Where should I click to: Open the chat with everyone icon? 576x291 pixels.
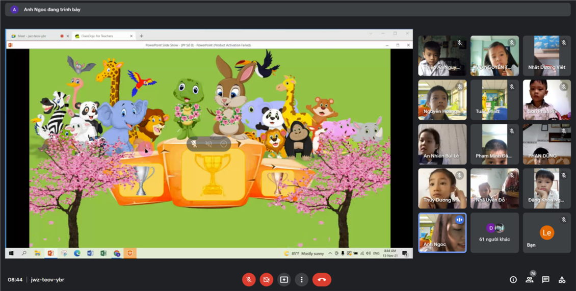click(545, 280)
